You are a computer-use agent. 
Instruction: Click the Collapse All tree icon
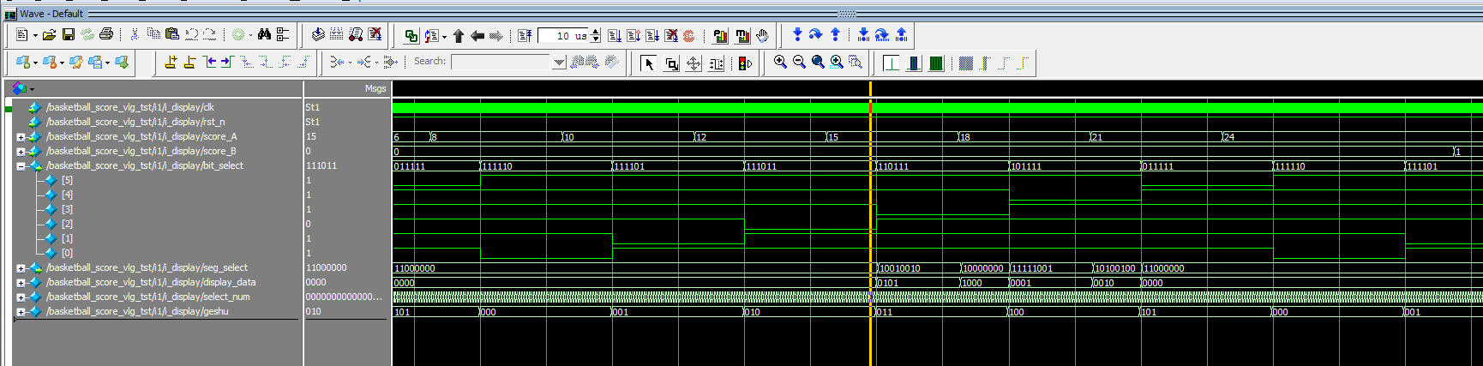coord(283,35)
